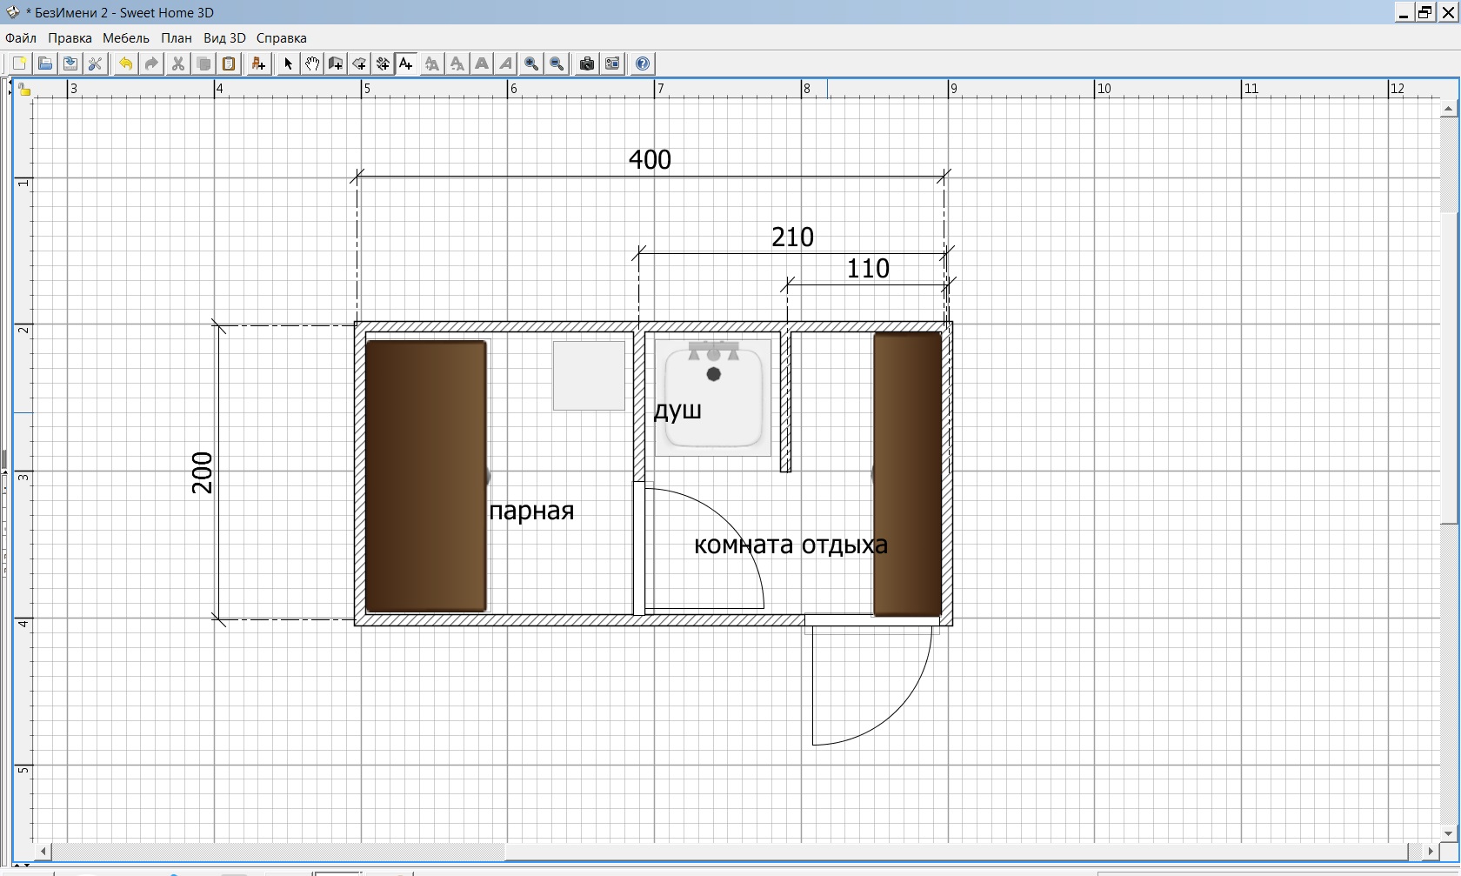The image size is (1461, 876).
Task: Click the Add text tool
Action: (405, 64)
